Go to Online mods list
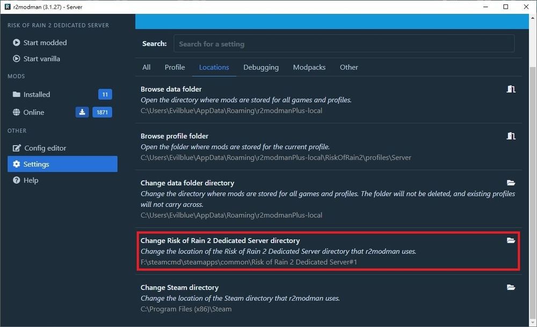537x327 pixels. [x=33, y=112]
